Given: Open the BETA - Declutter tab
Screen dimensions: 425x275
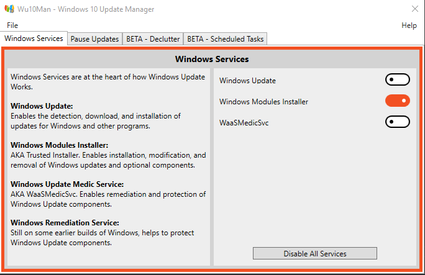Looking at the screenshot, I should (x=153, y=39).
